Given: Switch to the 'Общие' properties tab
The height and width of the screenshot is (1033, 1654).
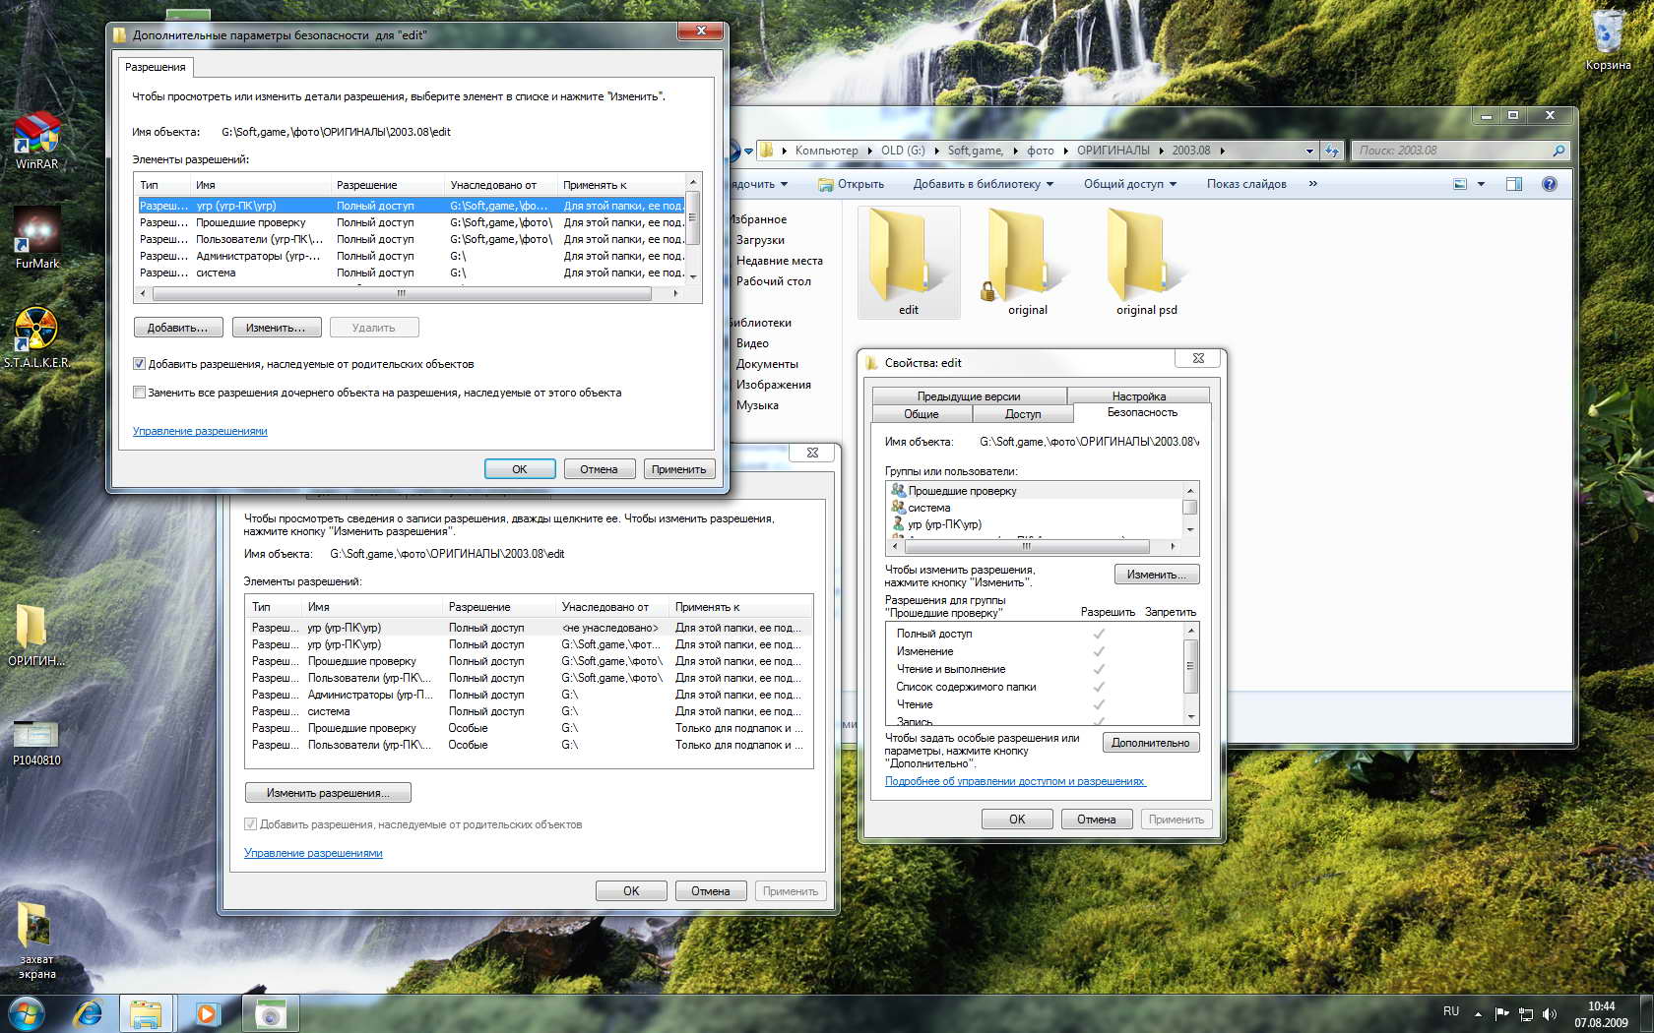Looking at the screenshot, I should 922,414.
